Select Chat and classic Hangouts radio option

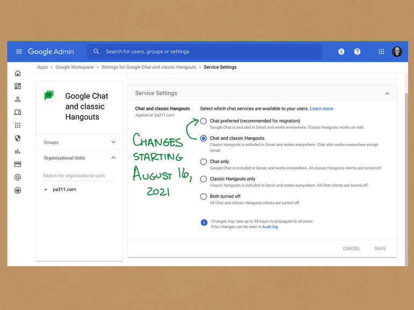click(203, 138)
